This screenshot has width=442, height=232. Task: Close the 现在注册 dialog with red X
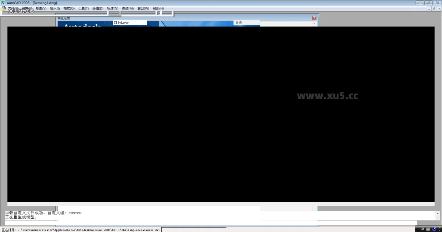[314, 18]
